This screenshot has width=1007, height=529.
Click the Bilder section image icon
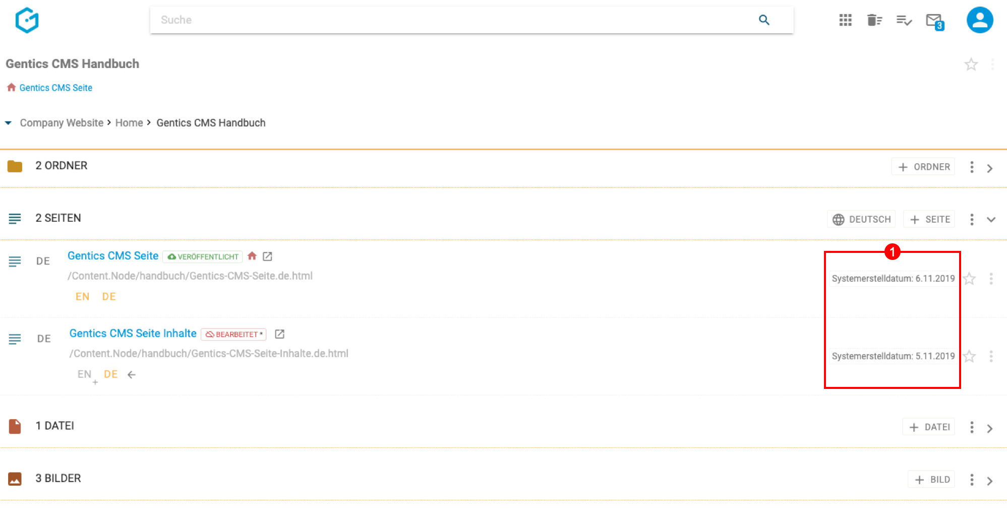tap(15, 479)
